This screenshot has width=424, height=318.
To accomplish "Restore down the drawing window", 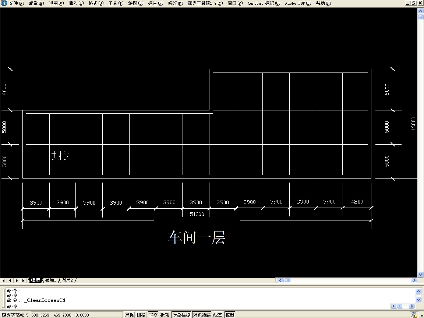I will tap(414, 3).
